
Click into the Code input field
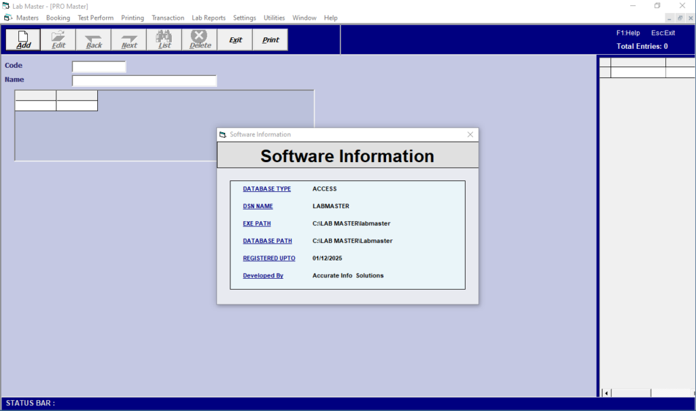(x=99, y=66)
